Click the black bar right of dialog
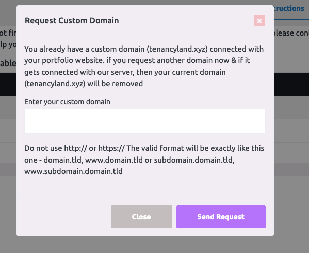Viewport: 309px width, 253px height. (x=291, y=84)
